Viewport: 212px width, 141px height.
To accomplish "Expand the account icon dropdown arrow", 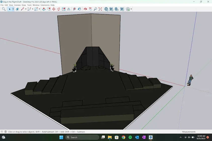I will click(131, 9).
